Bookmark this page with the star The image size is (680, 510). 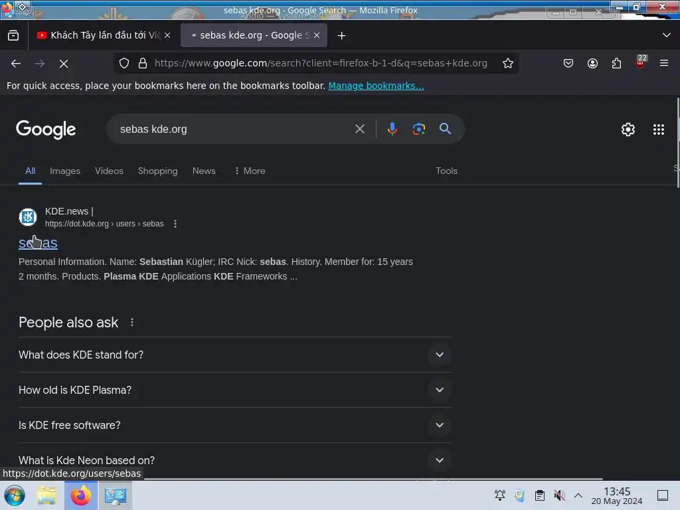pyautogui.click(x=508, y=63)
